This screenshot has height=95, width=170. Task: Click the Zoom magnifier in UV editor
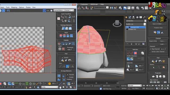tap(64, 87)
